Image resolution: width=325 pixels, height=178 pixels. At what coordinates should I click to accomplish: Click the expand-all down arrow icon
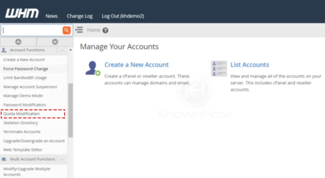click(55, 42)
